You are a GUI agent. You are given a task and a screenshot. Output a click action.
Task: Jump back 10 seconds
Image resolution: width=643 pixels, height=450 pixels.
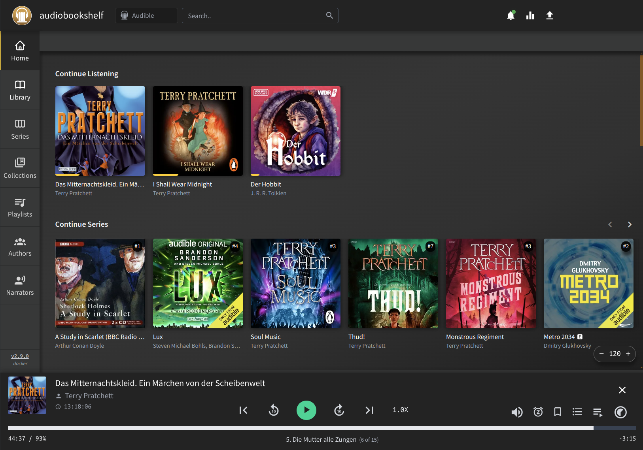pyautogui.click(x=273, y=410)
